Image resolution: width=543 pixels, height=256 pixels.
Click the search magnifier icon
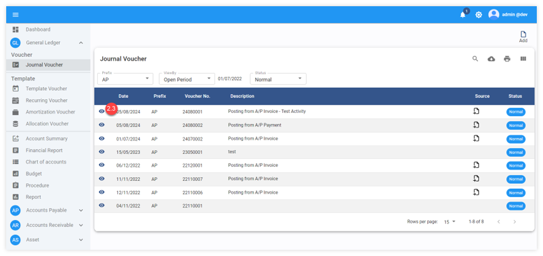(x=475, y=59)
